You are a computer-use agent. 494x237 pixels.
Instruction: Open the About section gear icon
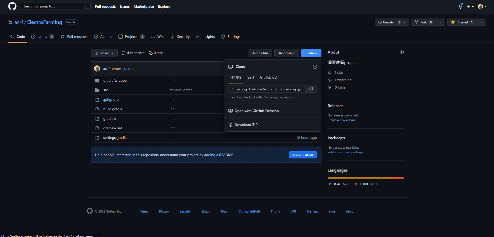point(402,52)
